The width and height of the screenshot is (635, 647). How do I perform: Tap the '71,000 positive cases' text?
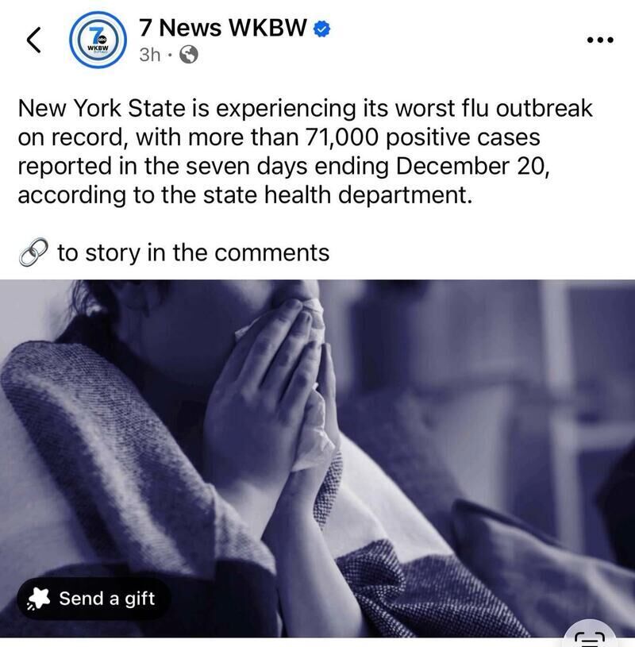422,137
